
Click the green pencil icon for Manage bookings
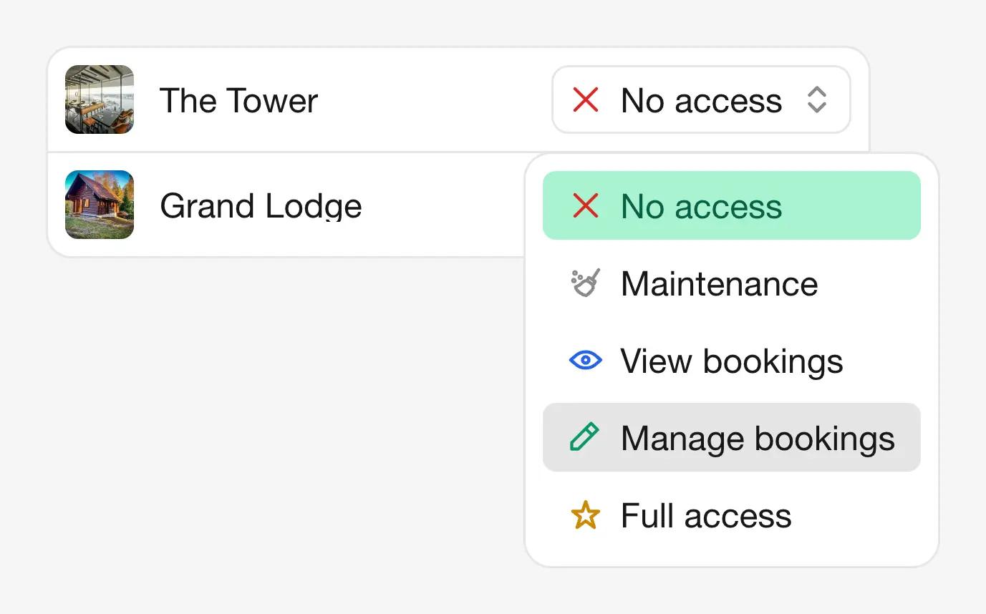[584, 437]
